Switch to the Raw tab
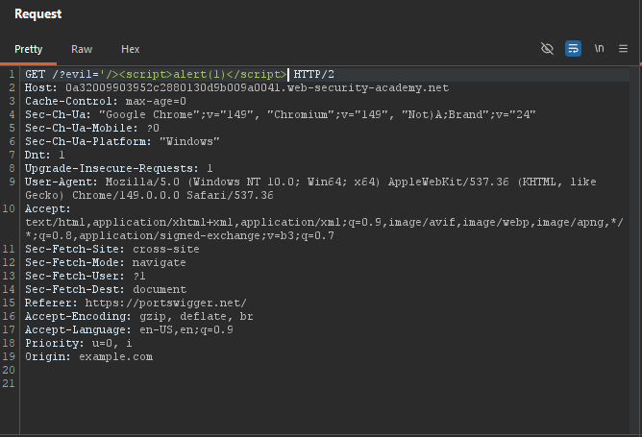The width and height of the screenshot is (642, 437). (x=82, y=49)
